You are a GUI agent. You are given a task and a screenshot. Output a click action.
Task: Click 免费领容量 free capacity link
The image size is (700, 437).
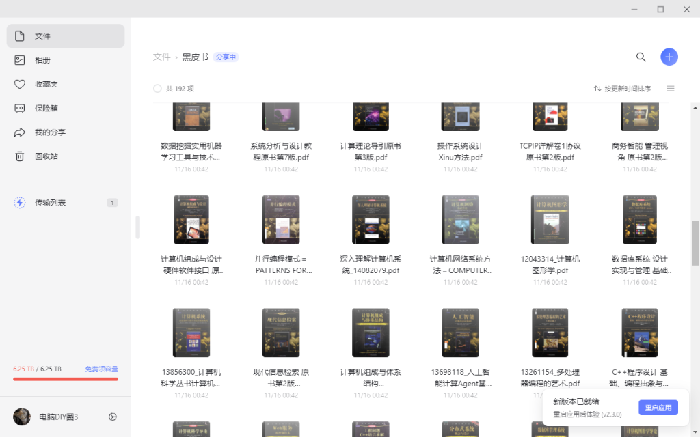101,369
